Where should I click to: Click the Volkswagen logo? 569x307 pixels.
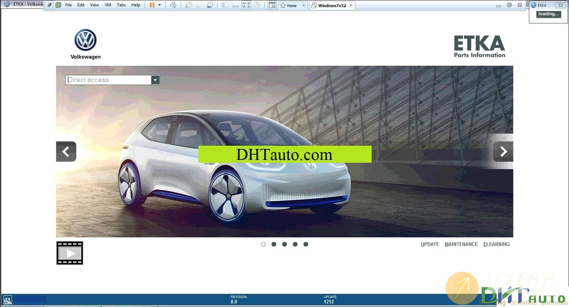[x=86, y=44]
